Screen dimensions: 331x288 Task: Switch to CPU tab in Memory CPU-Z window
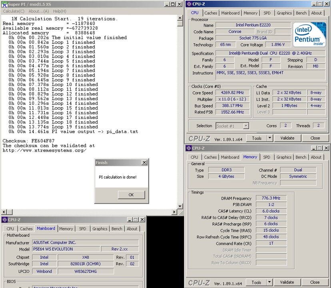pyautogui.click(x=194, y=157)
